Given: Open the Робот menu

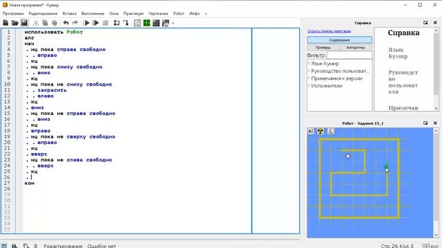Looking at the screenshot, I should pos(179,14).
